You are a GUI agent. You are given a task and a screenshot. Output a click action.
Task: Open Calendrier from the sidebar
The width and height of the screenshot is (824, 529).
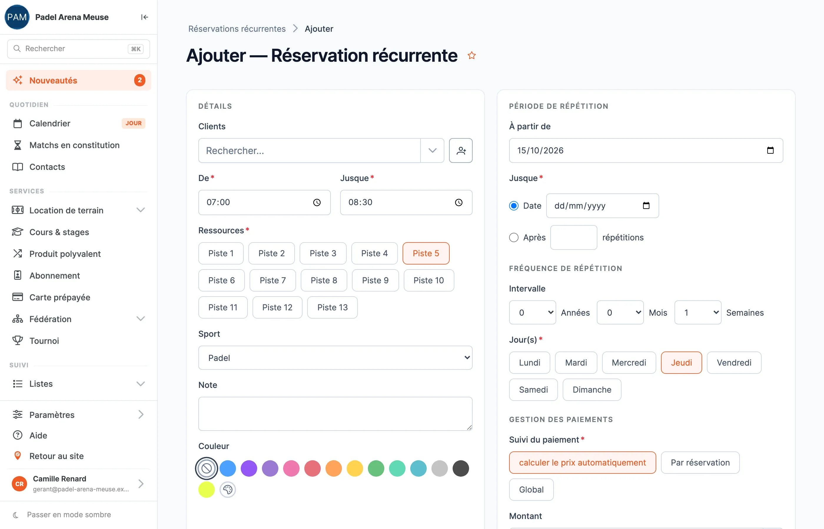(78, 123)
